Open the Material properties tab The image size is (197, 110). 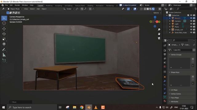point(165,101)
